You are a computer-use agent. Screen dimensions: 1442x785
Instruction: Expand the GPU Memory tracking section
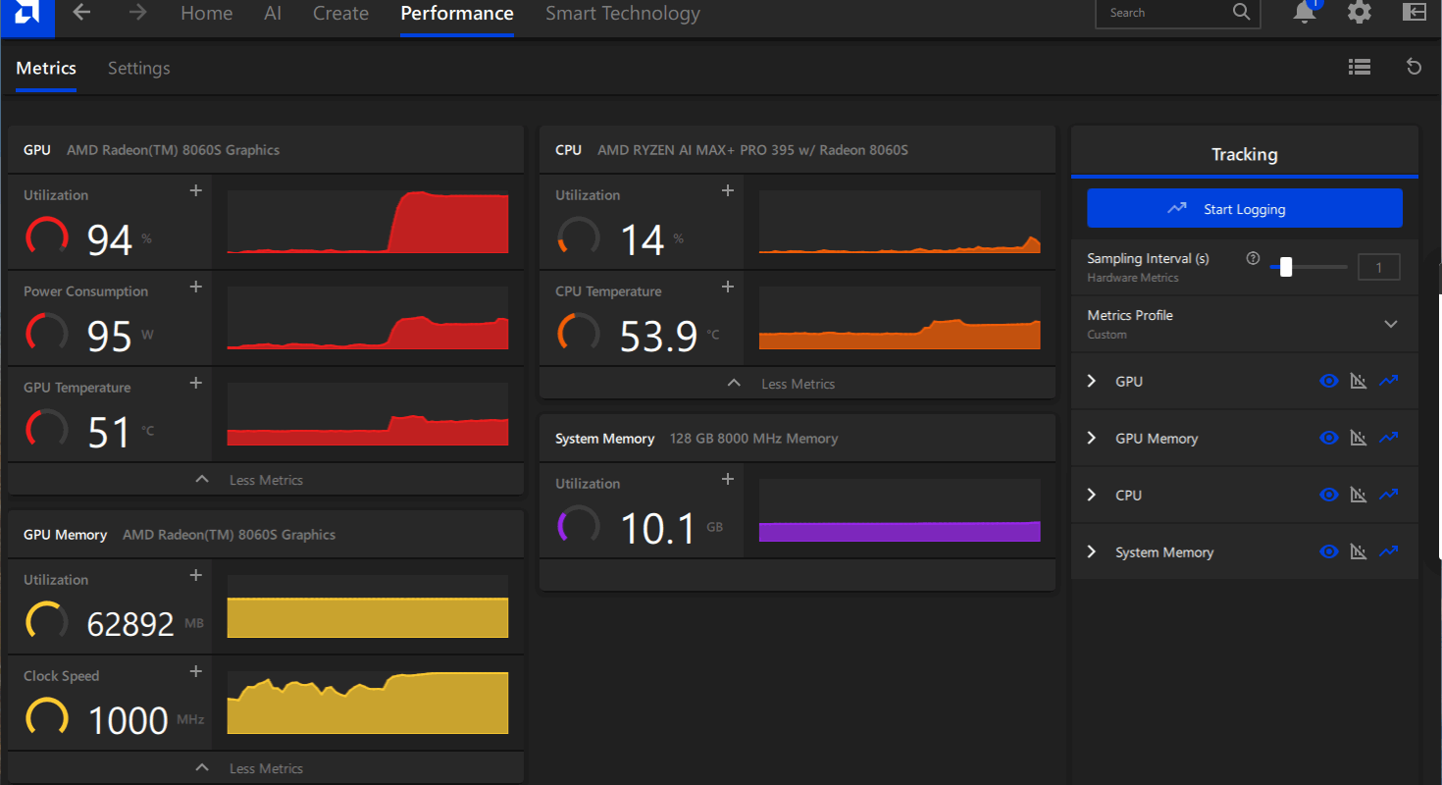click(x=1092, y=438)
